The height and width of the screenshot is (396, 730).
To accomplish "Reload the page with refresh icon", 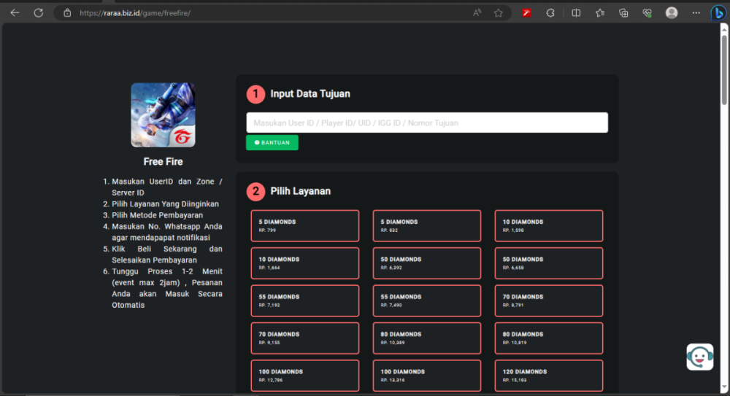I will tap(38, 12).
